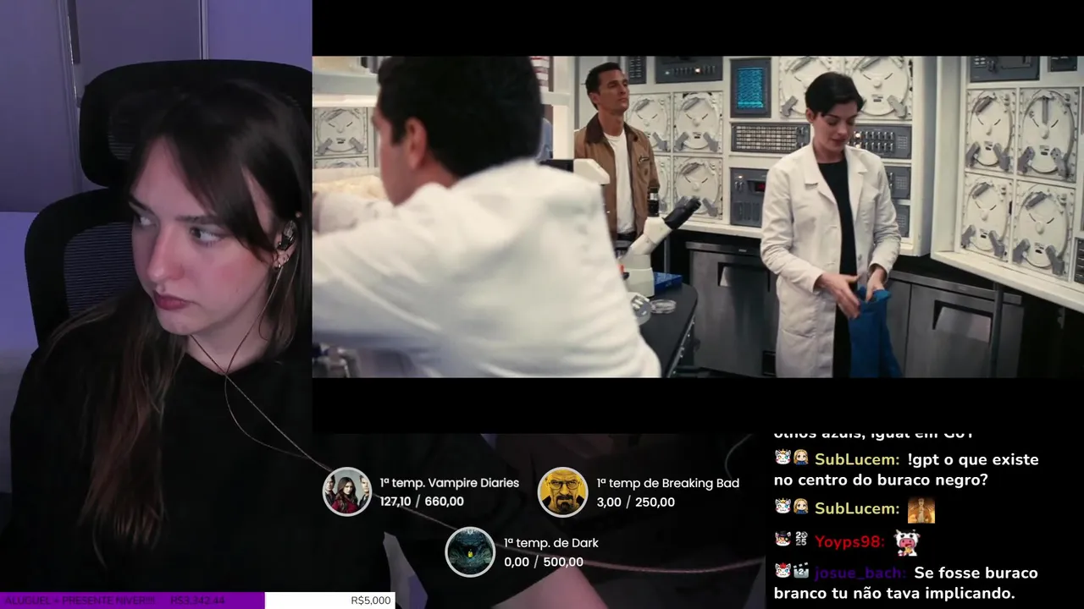The height and width of the screenshot is (609, 1084).
Task: Click the purple ALUGUEL donation goal bar
Action: pyautogui.click(x=132, y=601)
